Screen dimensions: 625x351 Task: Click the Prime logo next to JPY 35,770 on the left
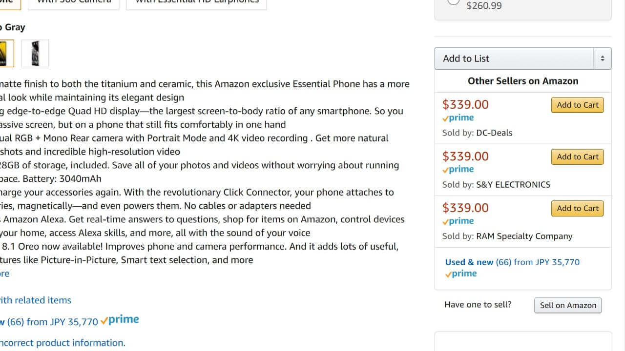coord(120,320)
